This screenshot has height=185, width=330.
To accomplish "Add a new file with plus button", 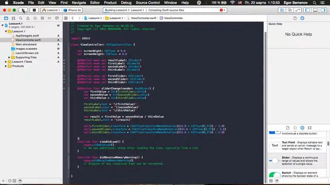I will coord(3,180).
